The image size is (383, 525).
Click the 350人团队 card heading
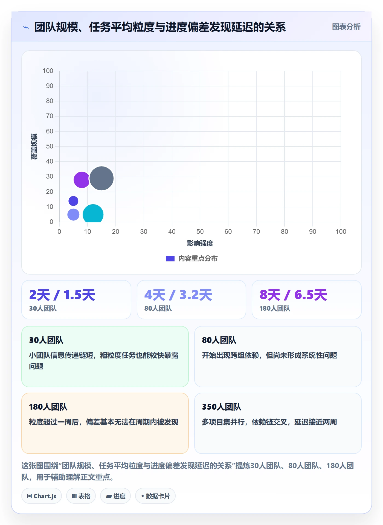pyautogui.click(x=222, y=407)
